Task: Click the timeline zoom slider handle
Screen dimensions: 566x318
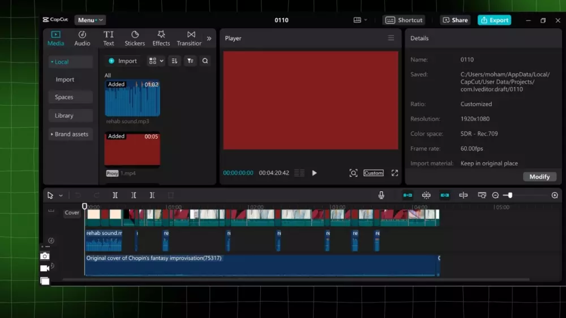Action: [x=510, y=195]
